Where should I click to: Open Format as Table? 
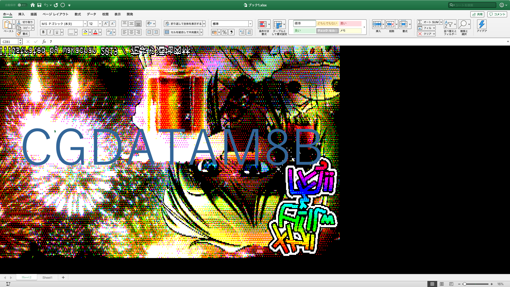tap(279, 28)
